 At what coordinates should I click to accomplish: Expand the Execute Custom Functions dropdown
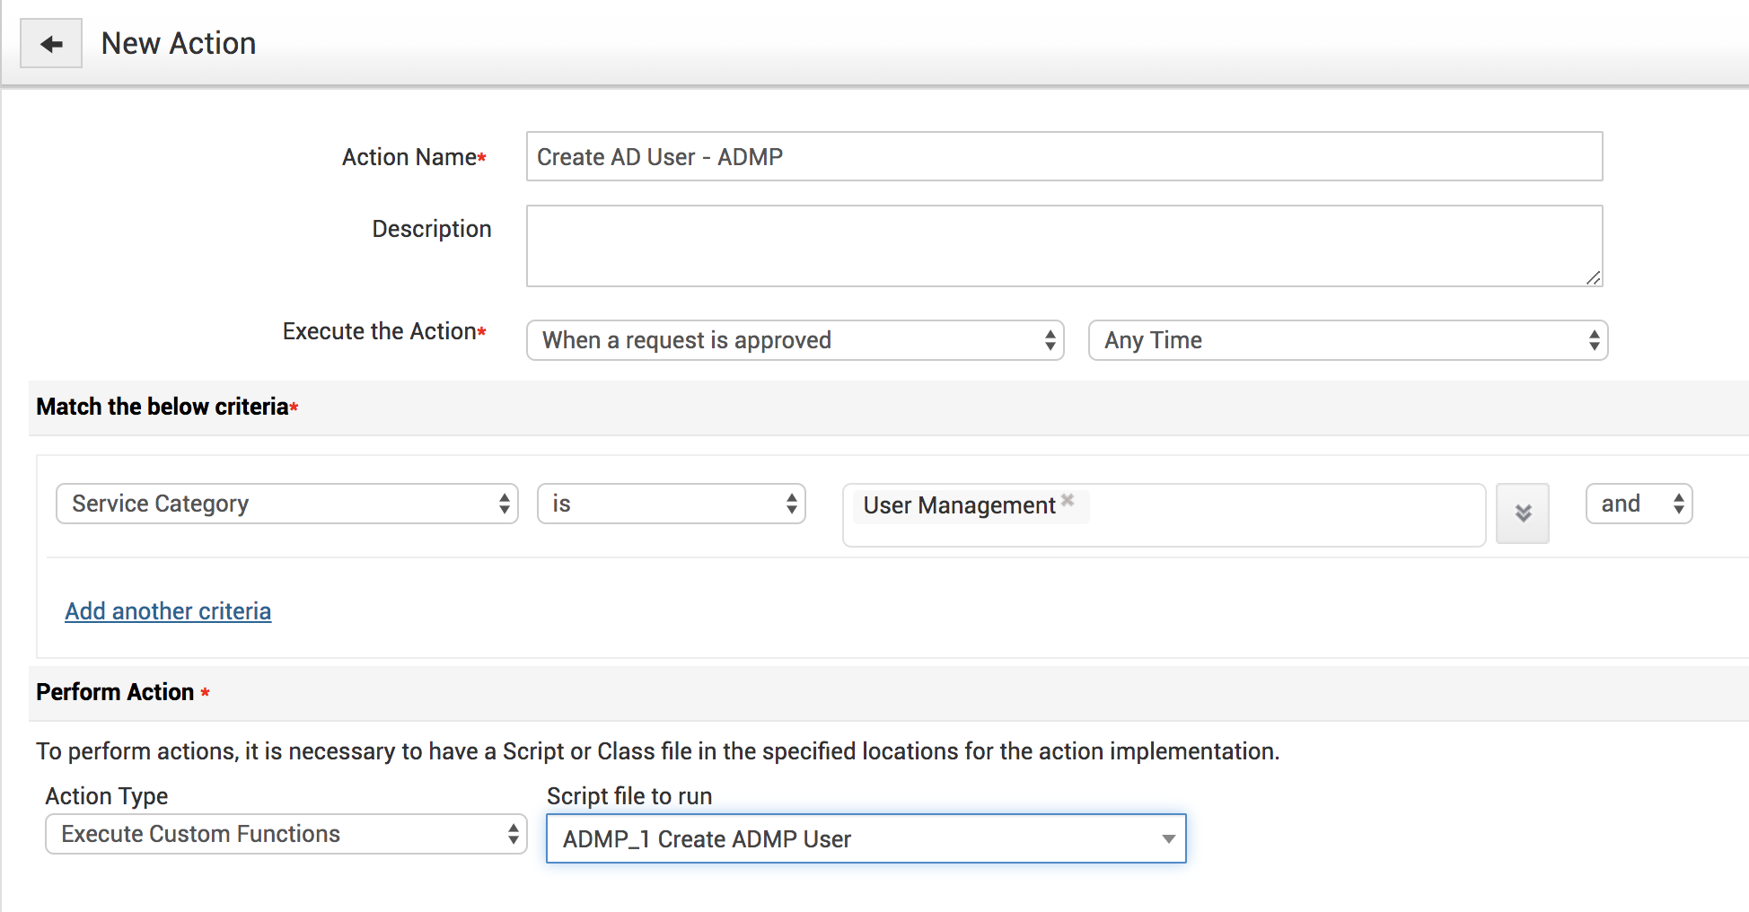pos(286,834)
